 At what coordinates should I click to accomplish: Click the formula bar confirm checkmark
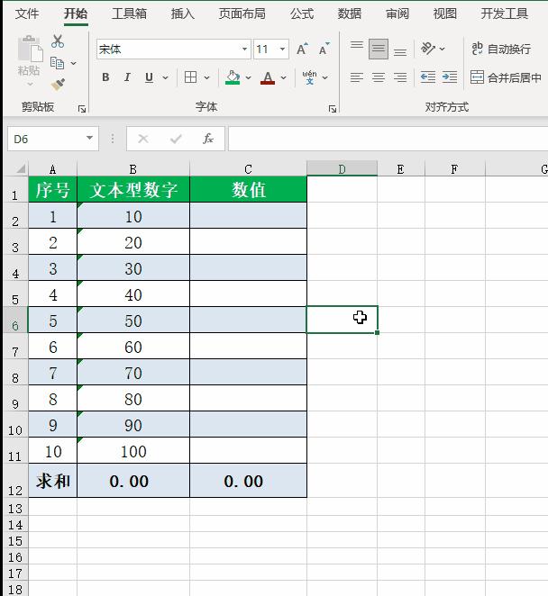[x=176, y=139]
